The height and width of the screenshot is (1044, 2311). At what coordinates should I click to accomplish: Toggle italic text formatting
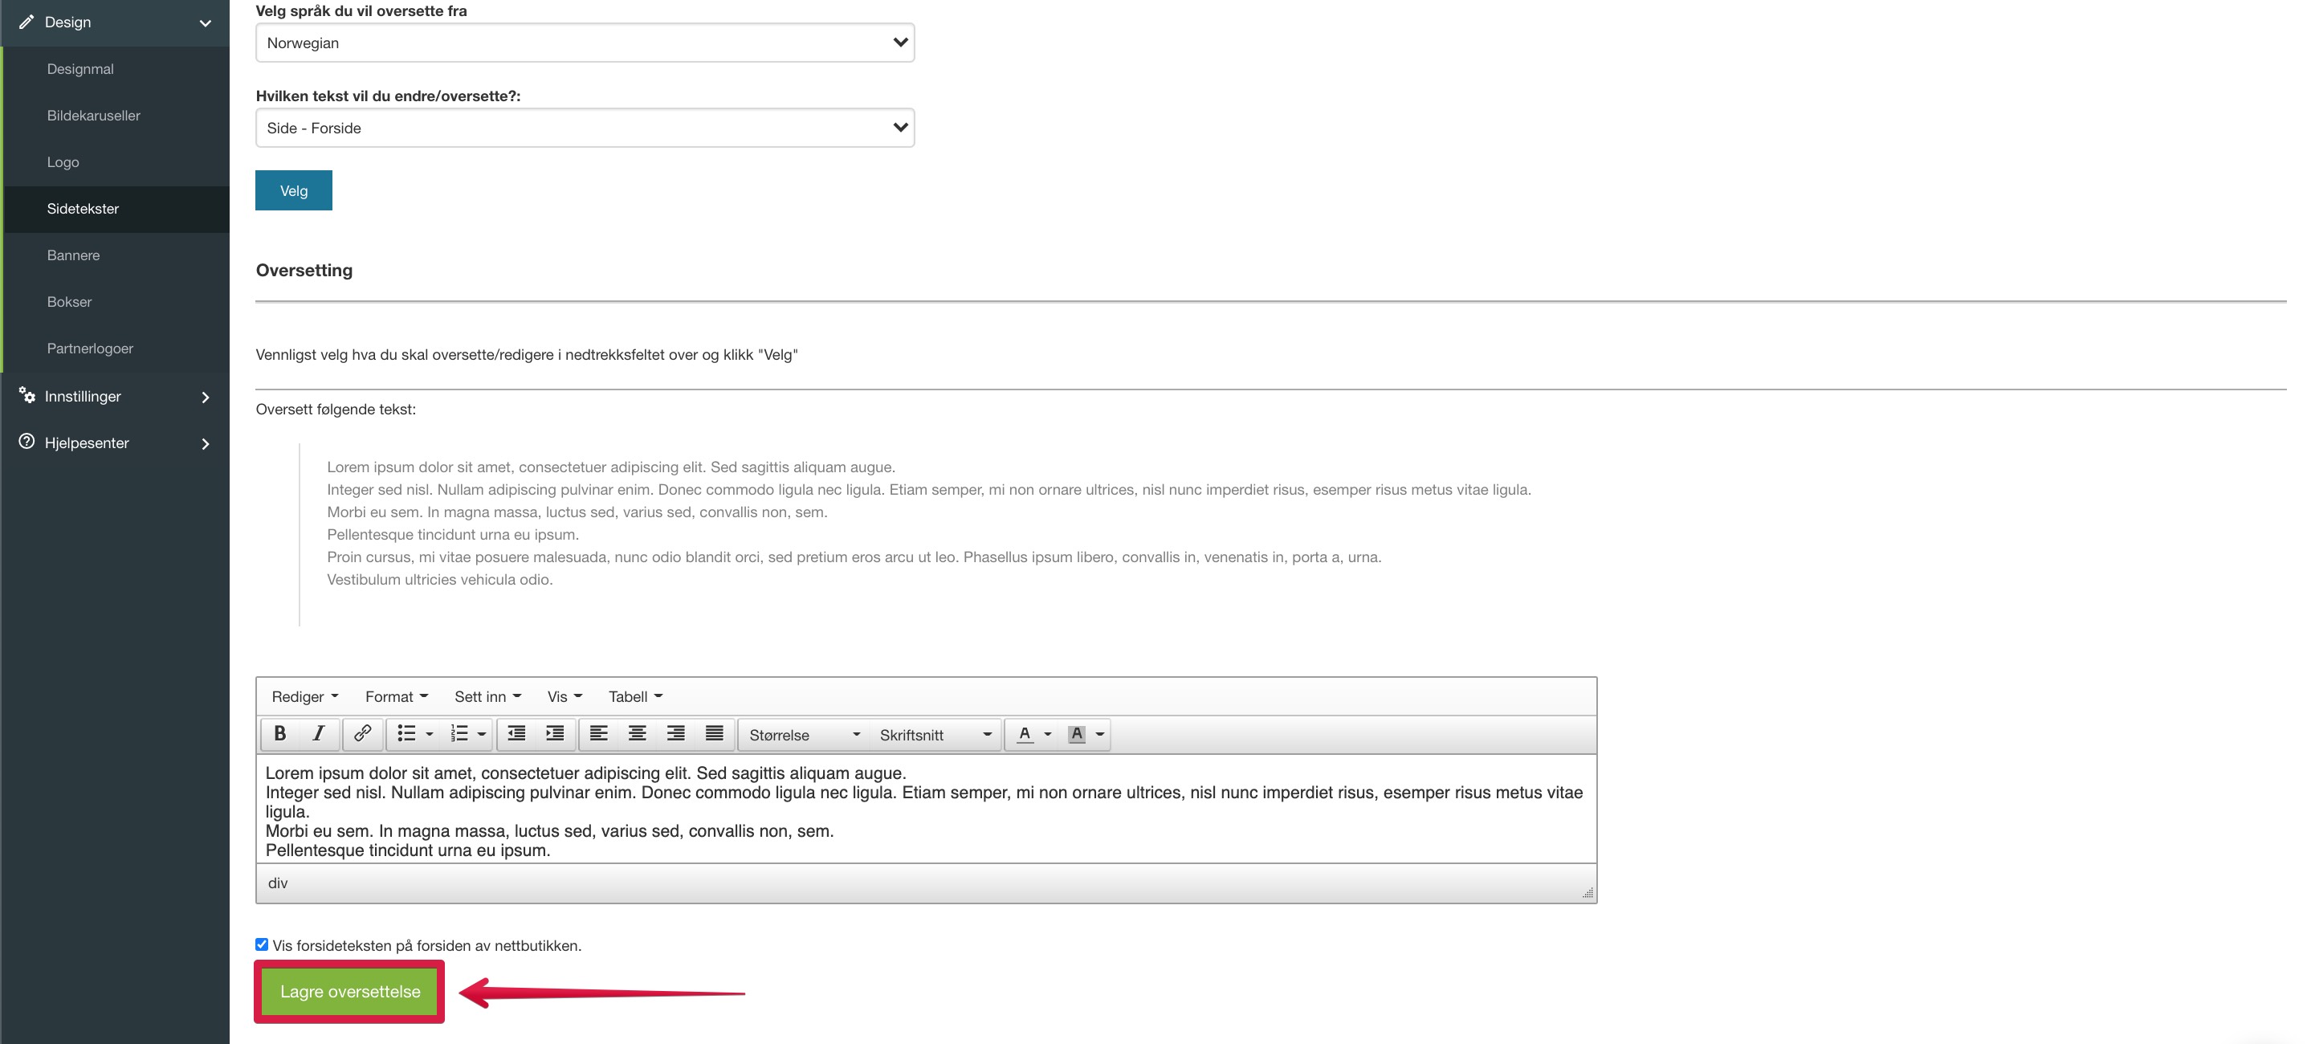(x=318, y=734)
